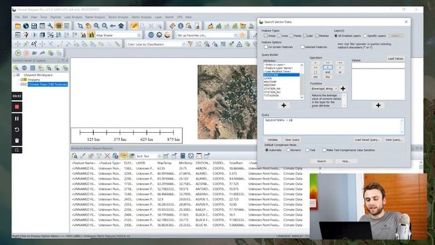Click the Open Data File folder icon
The height and width of the screenshot is (245, 435).
[18, 26]
